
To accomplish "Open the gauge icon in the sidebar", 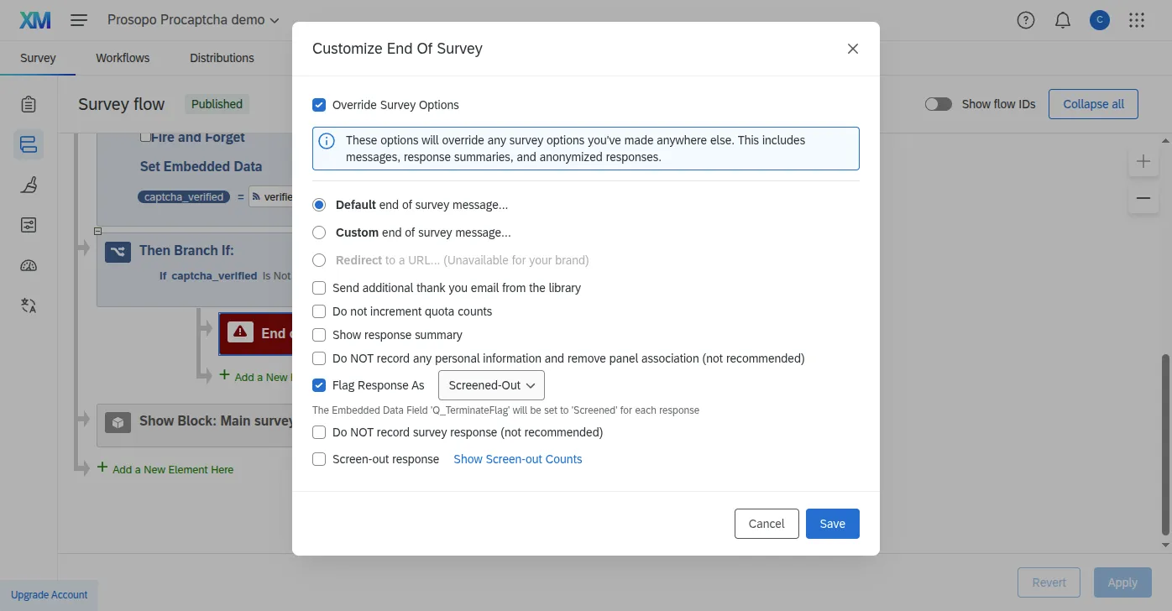I will (x=29, y=265).
